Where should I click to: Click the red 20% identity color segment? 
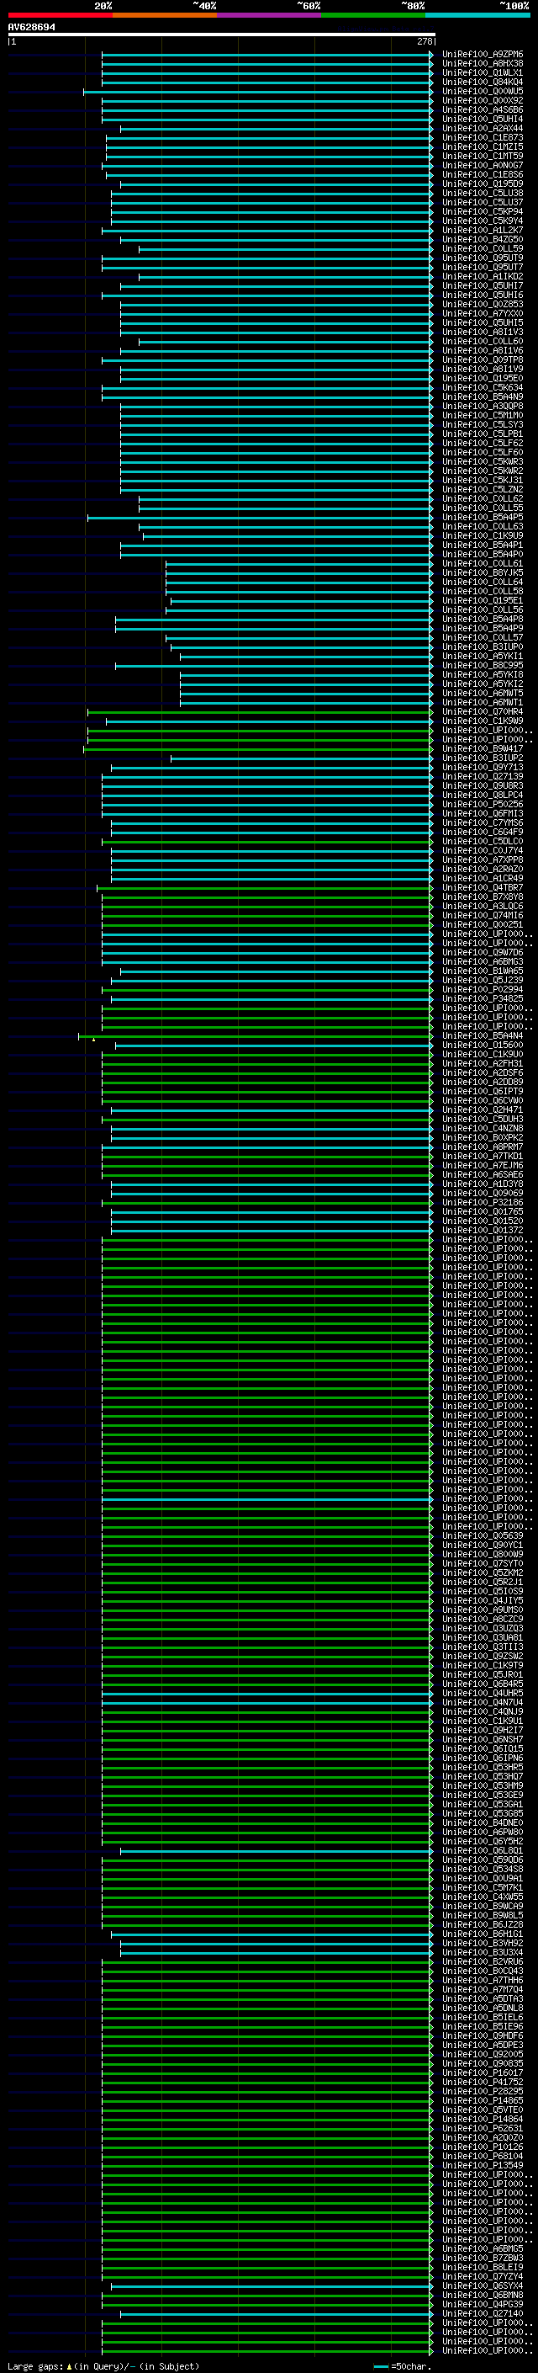[x=60, y=15]
